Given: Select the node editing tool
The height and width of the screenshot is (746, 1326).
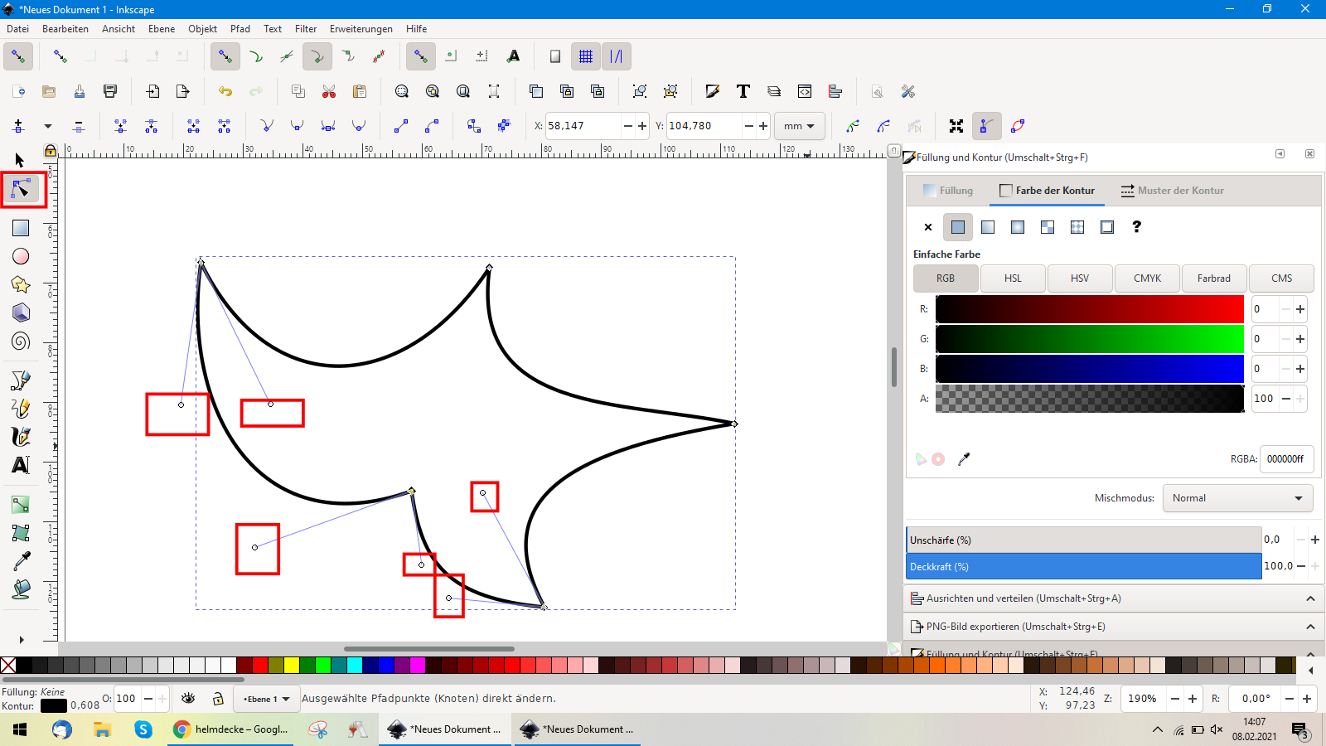Looking at the screenshot, I should pyautogui.click(x=21, y=190).
